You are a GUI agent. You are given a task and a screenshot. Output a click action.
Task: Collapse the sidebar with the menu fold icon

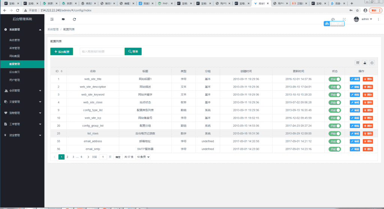point(52,19)
